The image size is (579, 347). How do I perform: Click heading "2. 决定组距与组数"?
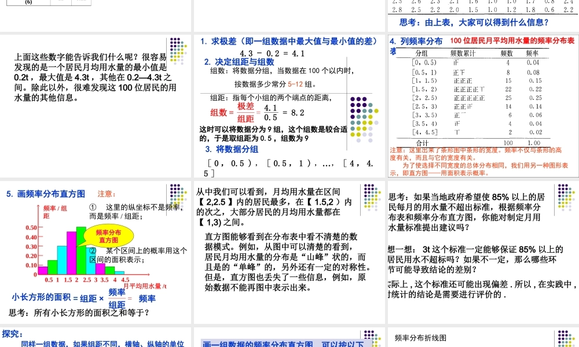[239, 62]
